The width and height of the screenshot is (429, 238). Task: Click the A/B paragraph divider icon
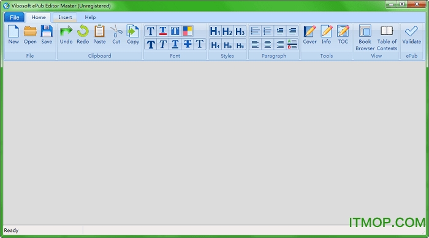292,44
